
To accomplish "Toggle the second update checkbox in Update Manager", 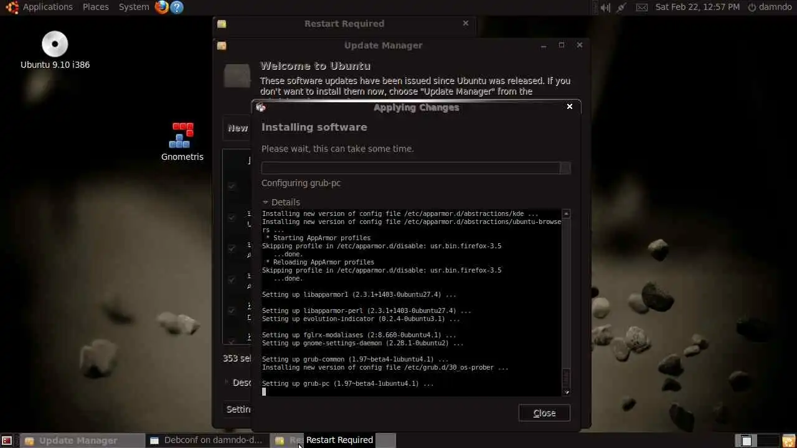I will point(232,217).
